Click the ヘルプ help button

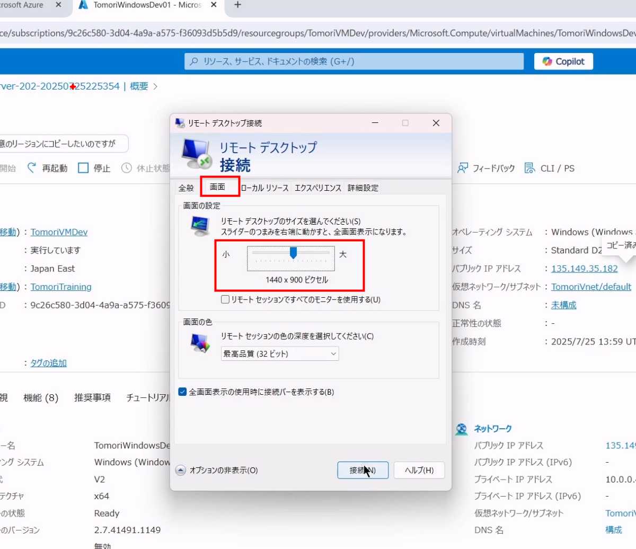(419, 470)
